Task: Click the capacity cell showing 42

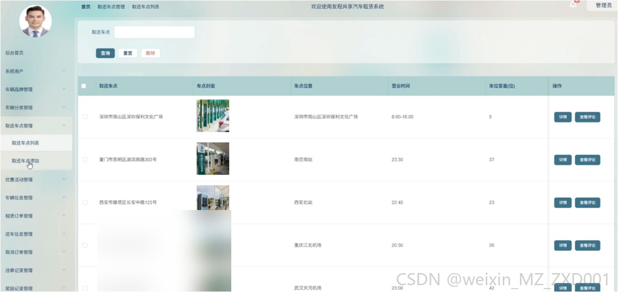Action: (492, 288)
